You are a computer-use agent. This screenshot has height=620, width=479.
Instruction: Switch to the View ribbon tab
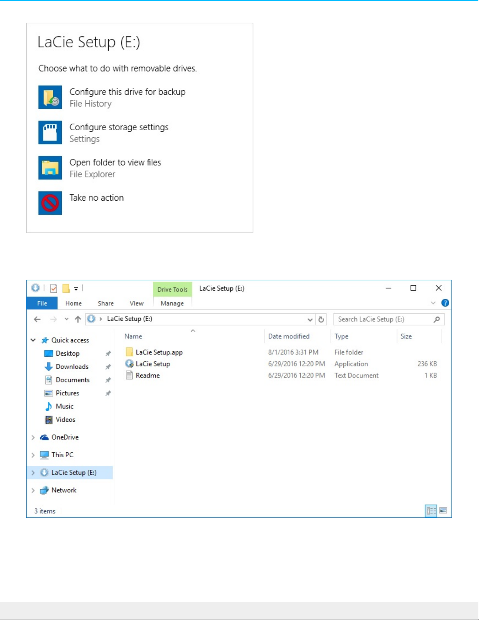tap(137, 303)
